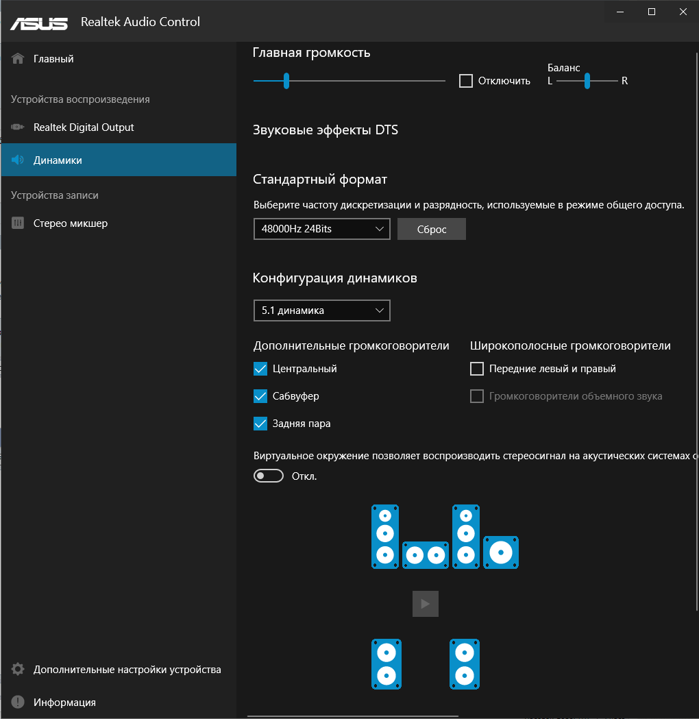Click the center speaker icon
699x719 pixels.
coord(425,555)
